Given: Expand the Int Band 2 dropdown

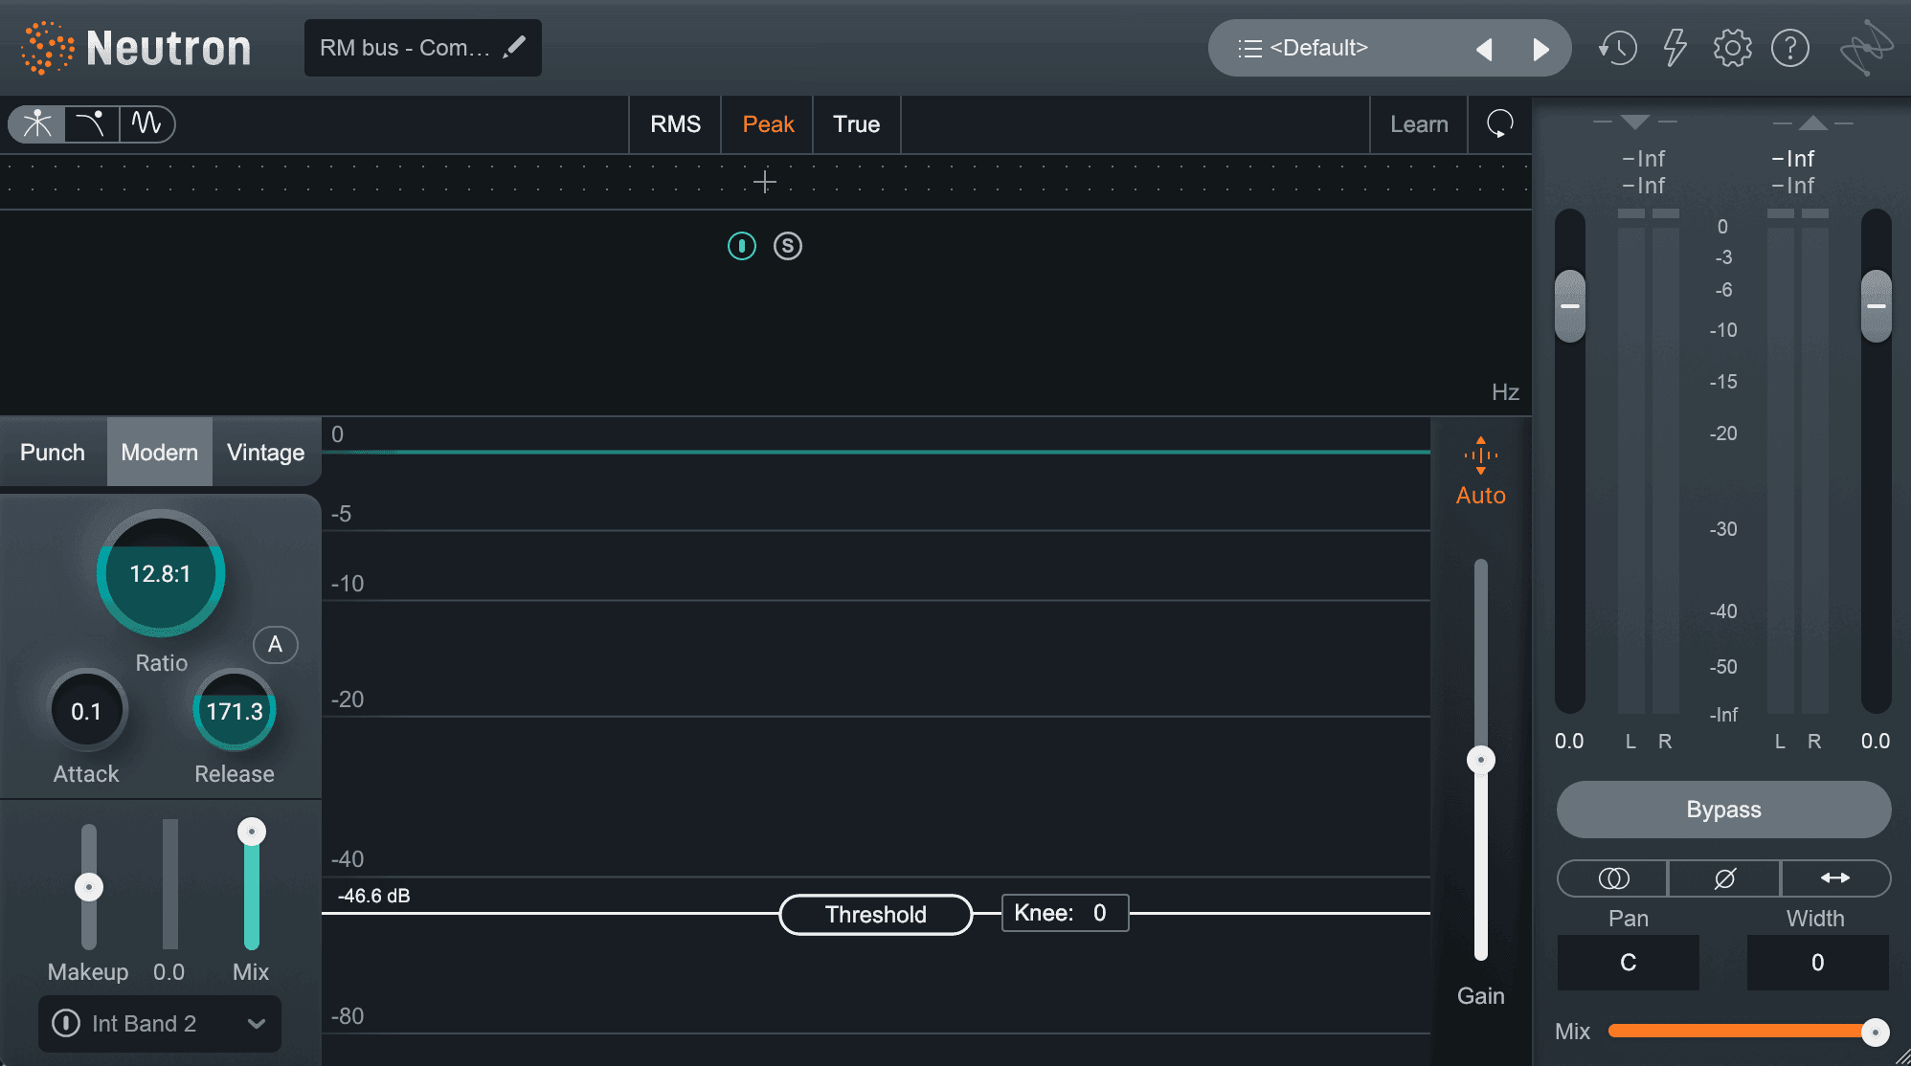Looking at the screenshot, I should 256,1023.
